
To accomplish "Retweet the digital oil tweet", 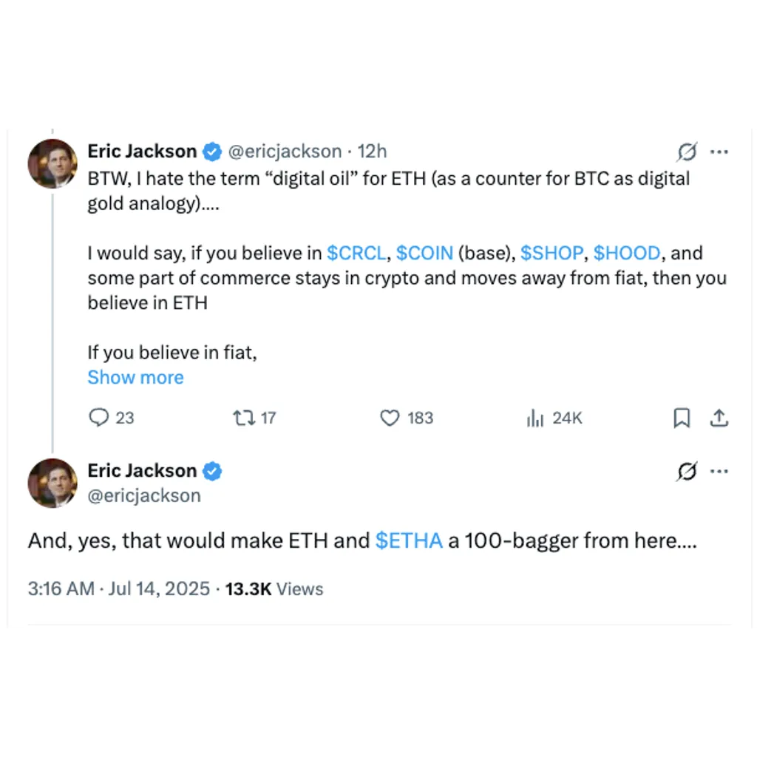I will [254, 418].
